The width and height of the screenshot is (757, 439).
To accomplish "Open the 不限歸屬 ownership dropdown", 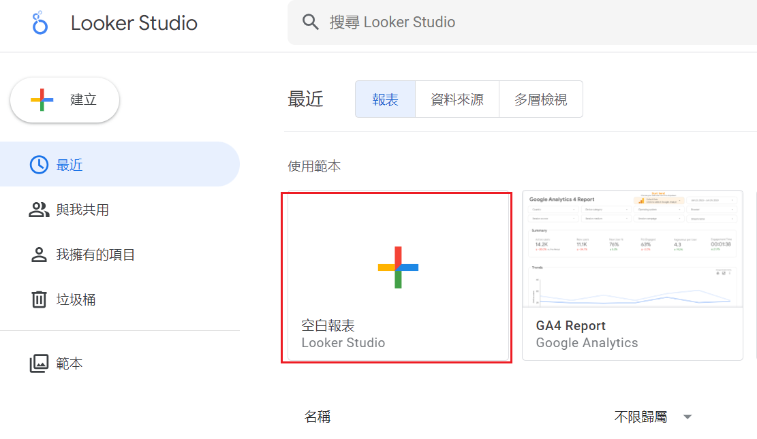I will click(653, 417).
